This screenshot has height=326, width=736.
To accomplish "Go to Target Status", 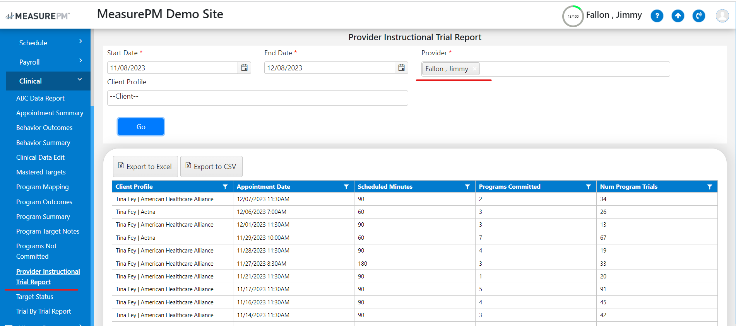I will [35, 297].
